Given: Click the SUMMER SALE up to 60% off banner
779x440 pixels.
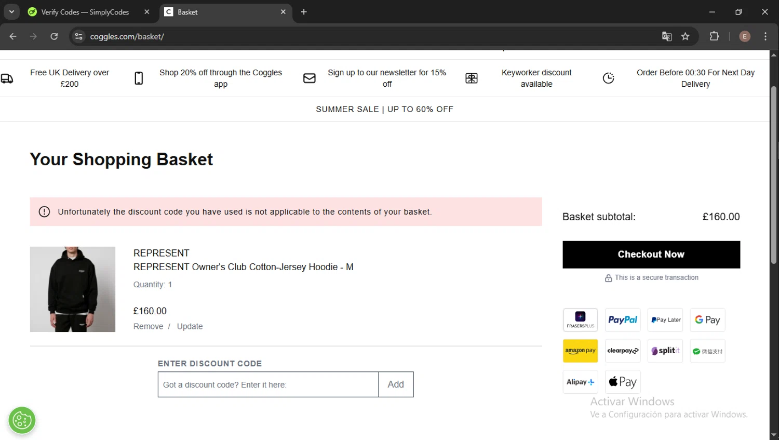Looking at the screenshot, I should coord(384,109).
